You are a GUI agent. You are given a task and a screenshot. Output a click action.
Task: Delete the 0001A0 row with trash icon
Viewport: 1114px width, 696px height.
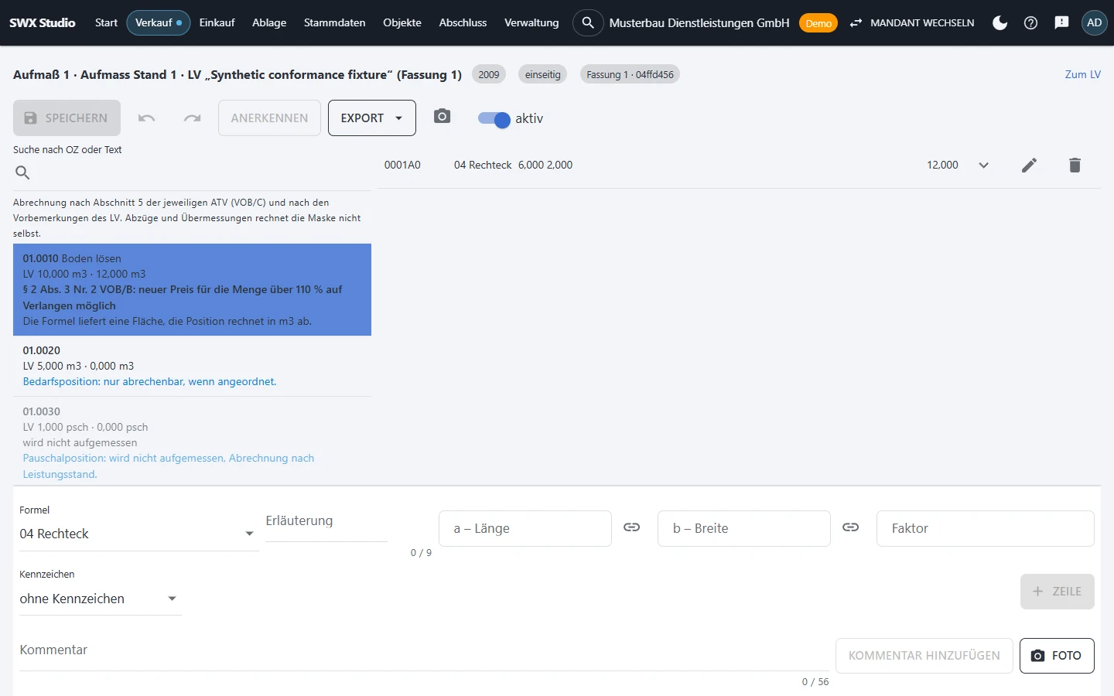click(x=1075, y=165)
